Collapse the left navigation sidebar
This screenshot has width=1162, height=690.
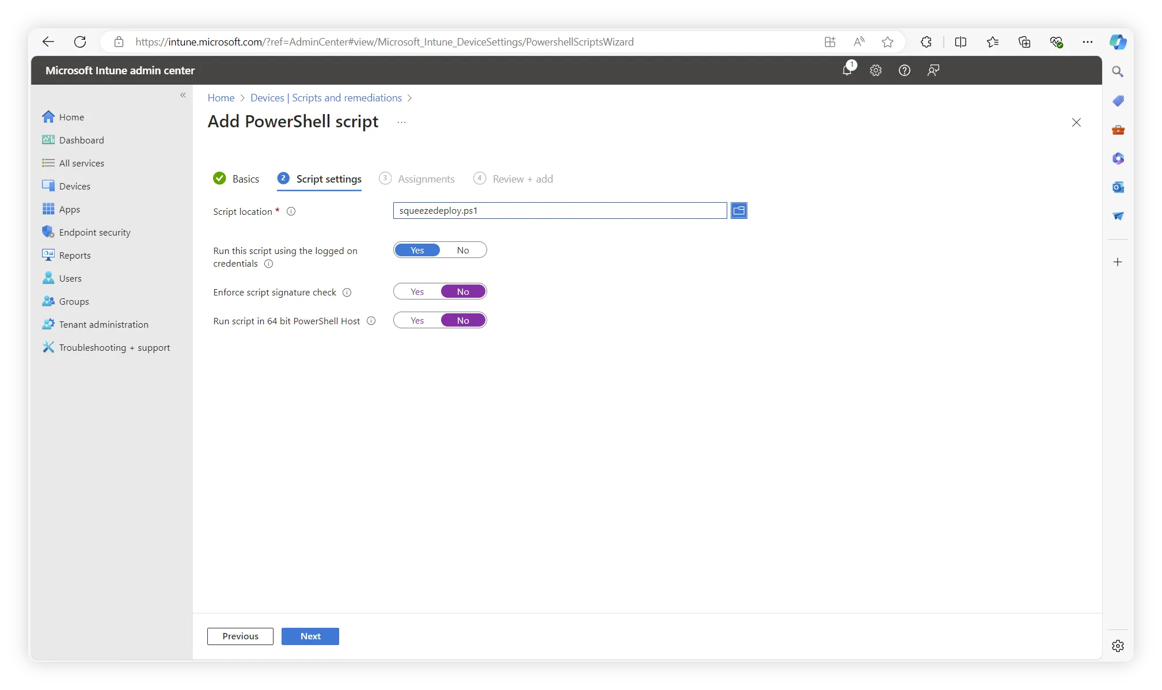coord(183,95)
